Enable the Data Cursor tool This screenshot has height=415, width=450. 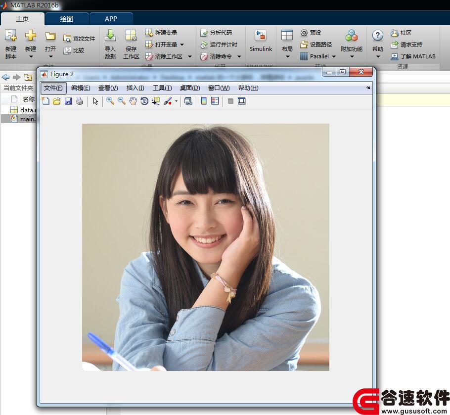pos(156,101)
